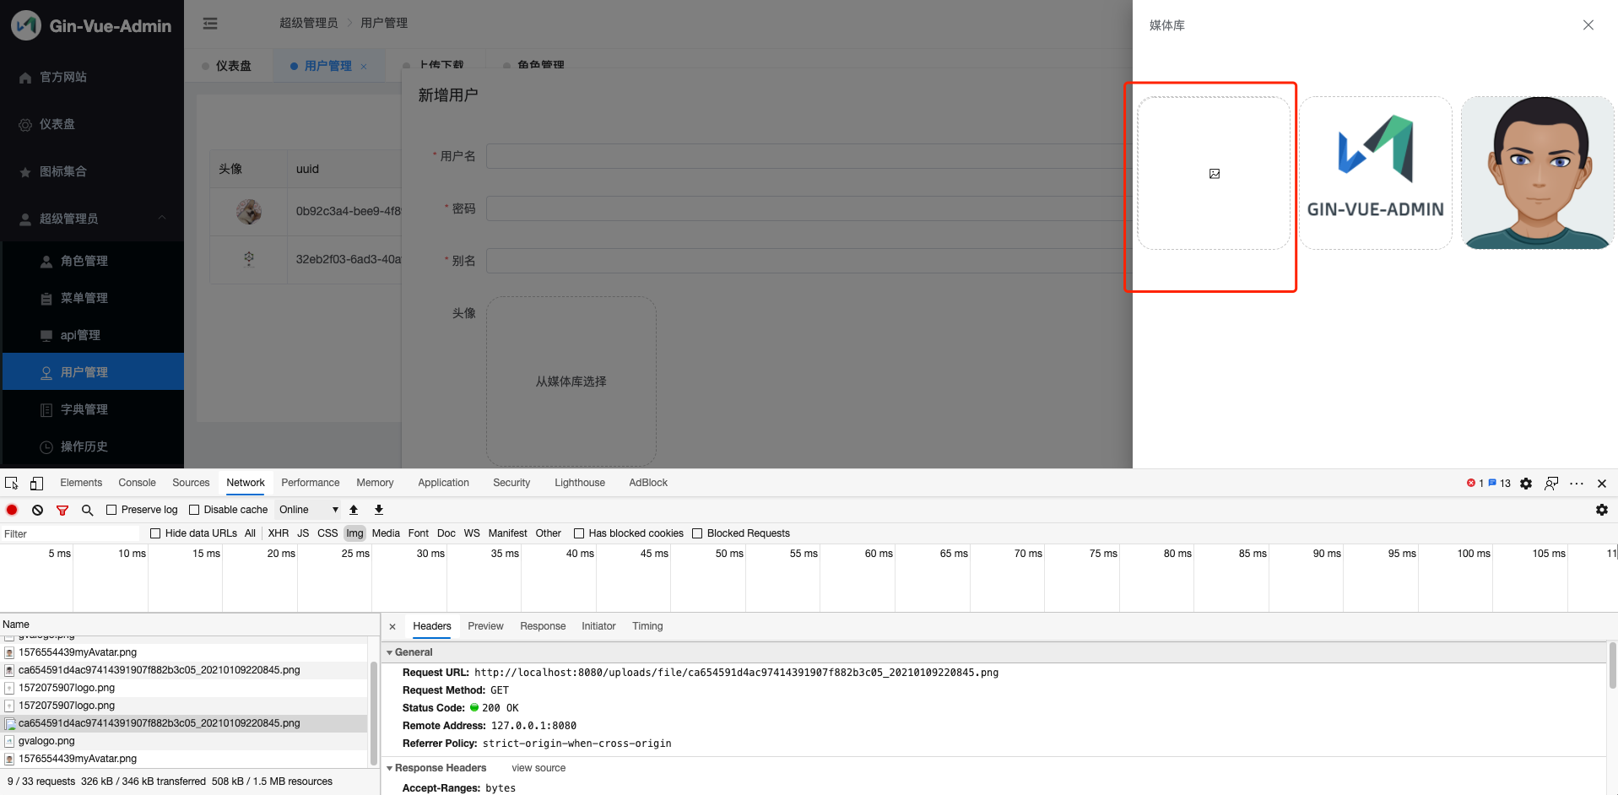This screenshot has width=1618, height=795.
Task: Check the Disable cache checkbox
Action: (193, 510)
